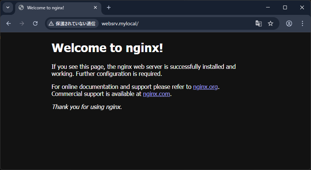Maximize the browser window
Image resolution: width=311 pixels, height=170 pixels.
285,7
